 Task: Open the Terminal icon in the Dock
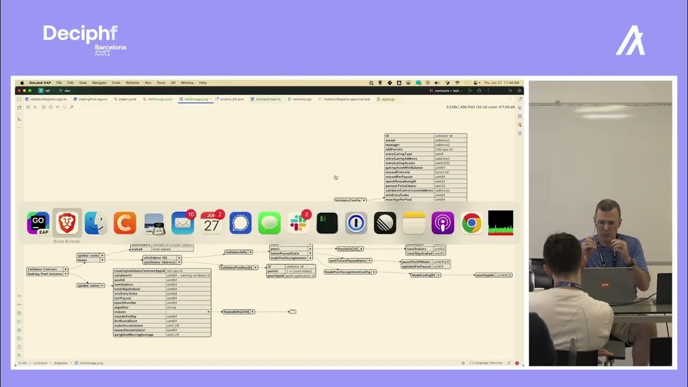327,223
